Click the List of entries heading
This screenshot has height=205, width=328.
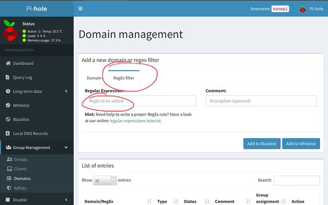[98, 166]
